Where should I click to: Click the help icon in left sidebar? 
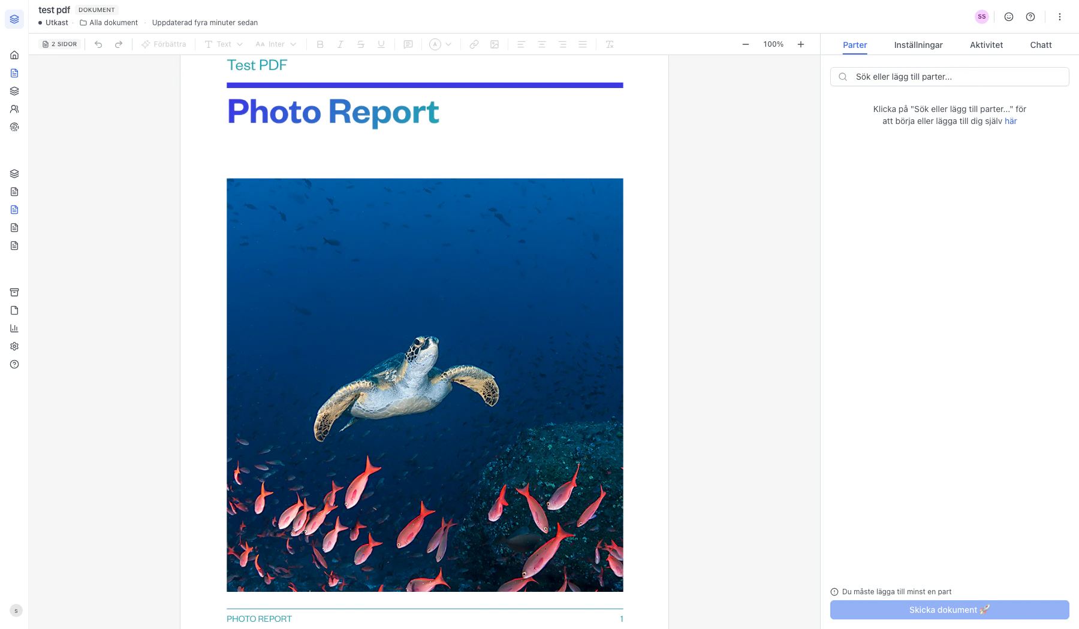[x=14, y=364]
